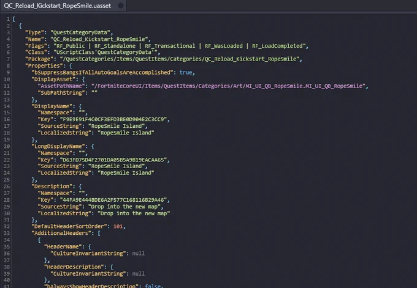Click the "Namespace" key on line 15
This screenshot has width=417, height=288.
(55, 113)
